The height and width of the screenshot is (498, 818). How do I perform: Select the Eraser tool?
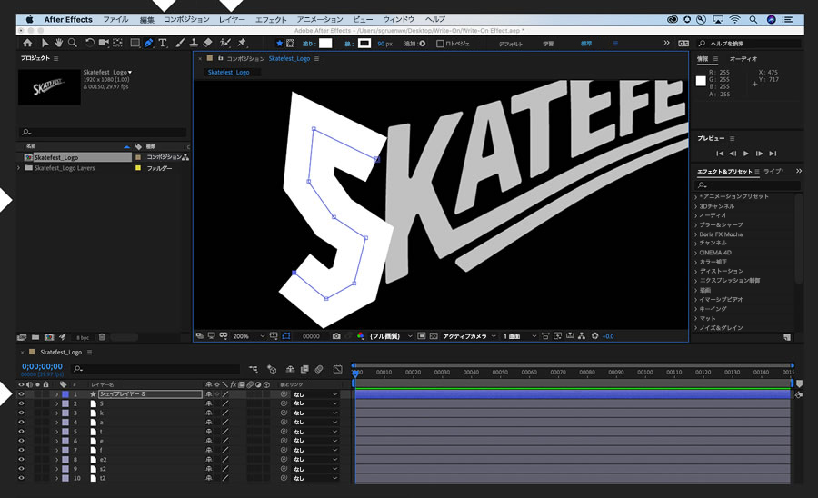[207, 43]
